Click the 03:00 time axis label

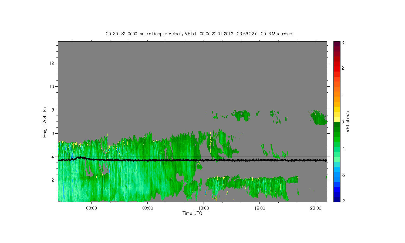(92, 208)
